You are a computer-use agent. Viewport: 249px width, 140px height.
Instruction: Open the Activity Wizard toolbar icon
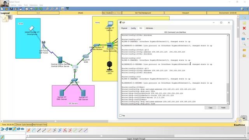[x=21, y=9]
